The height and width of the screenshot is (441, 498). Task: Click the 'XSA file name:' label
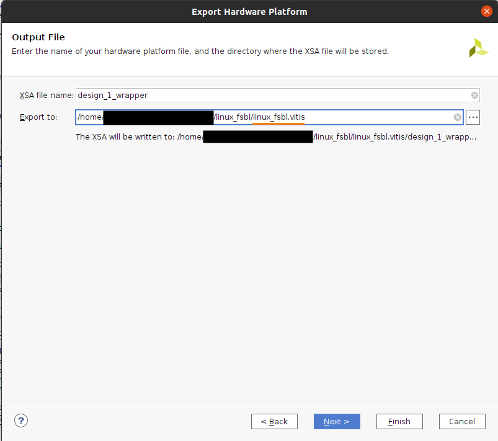[x=47, y=96]
